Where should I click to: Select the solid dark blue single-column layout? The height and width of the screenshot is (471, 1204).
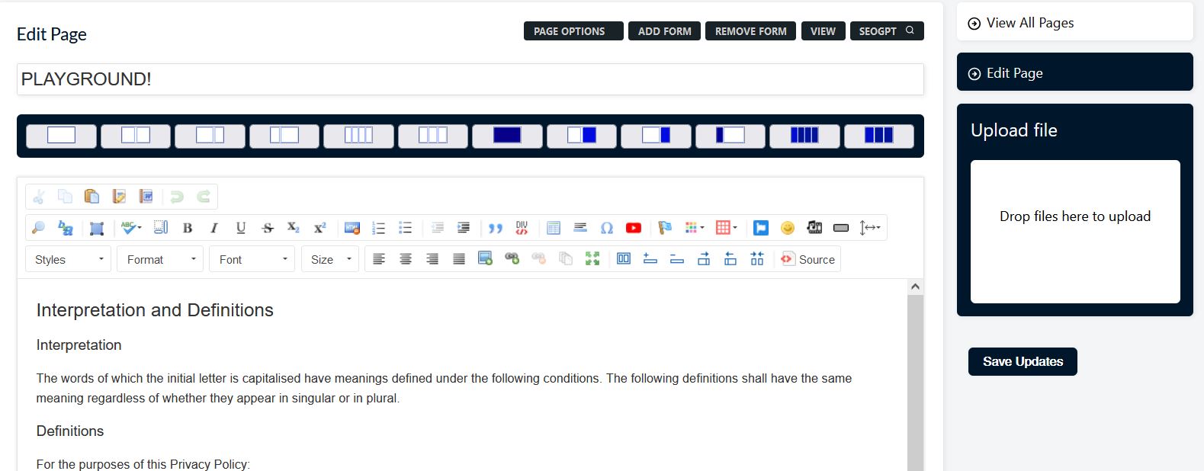(507, 136)
